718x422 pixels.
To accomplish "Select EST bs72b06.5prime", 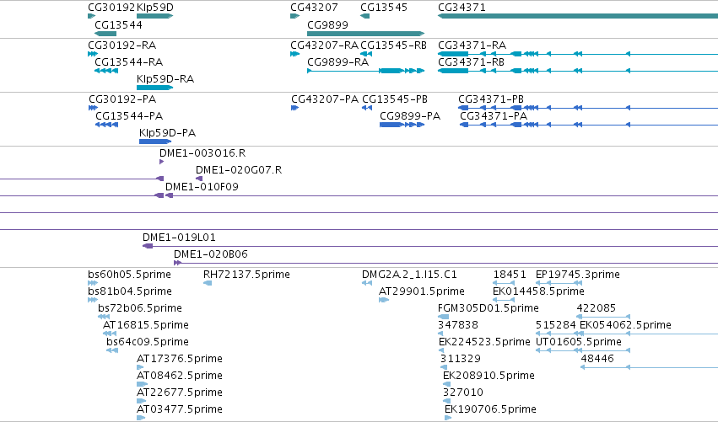I will tap(104, 317).
